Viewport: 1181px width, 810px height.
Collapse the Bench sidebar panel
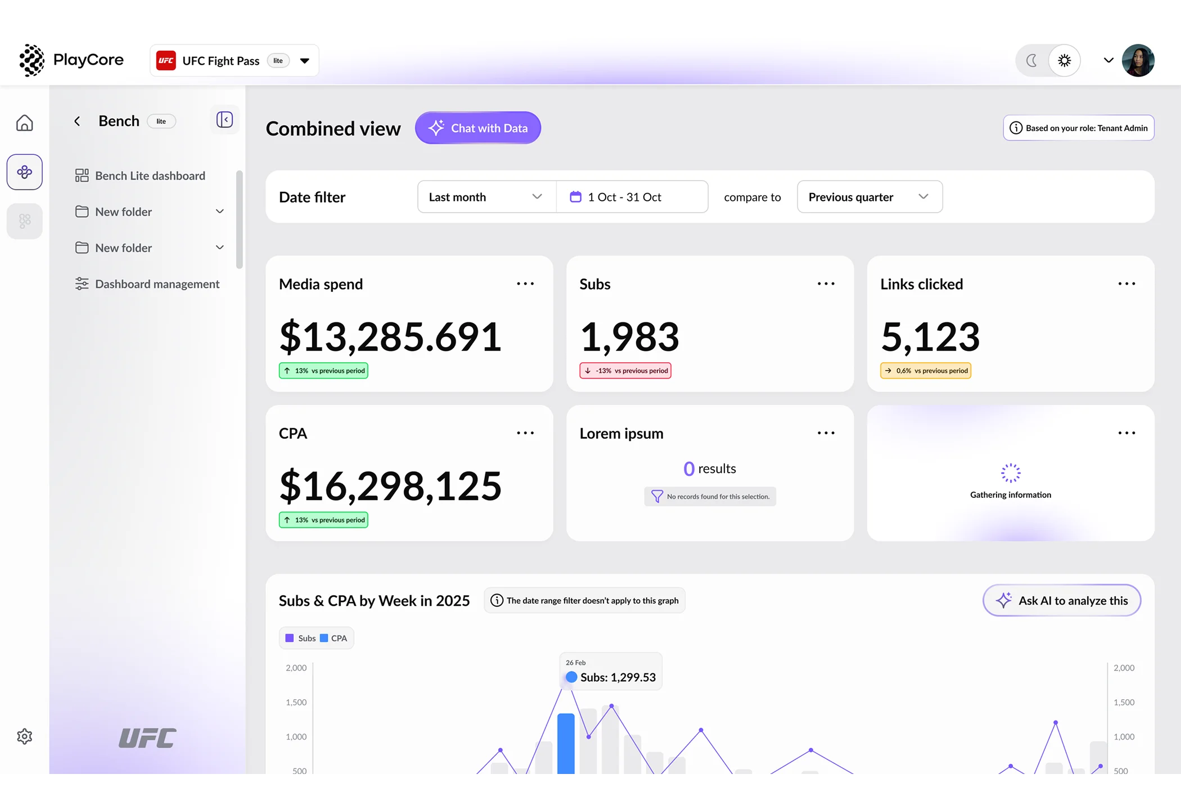[224, 120]
